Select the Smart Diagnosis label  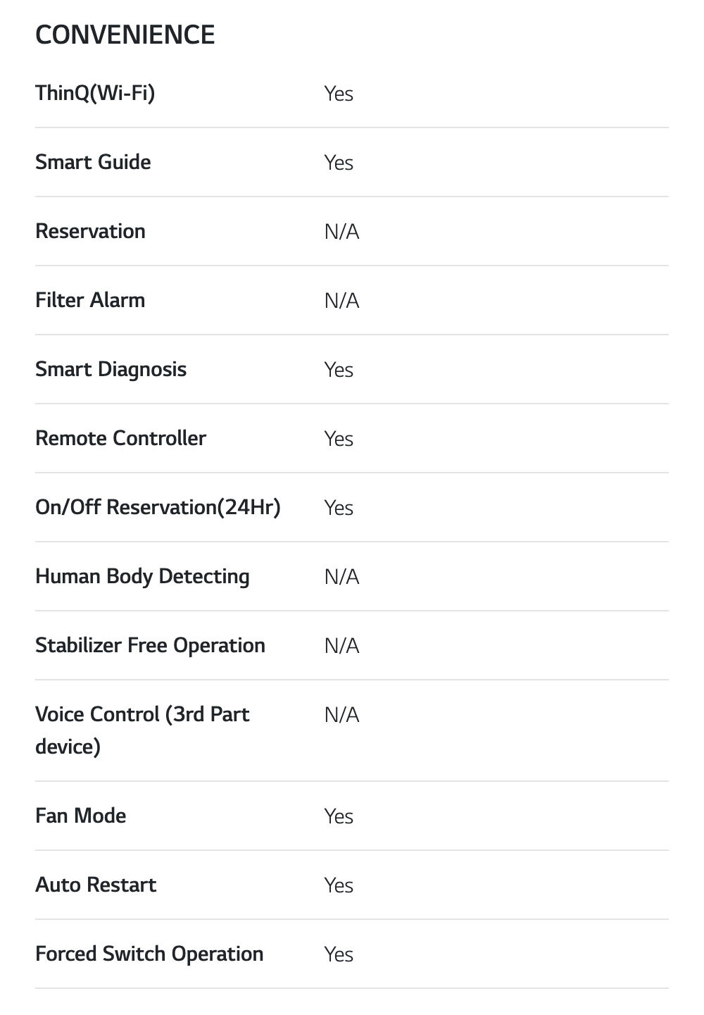click(111, 369)
